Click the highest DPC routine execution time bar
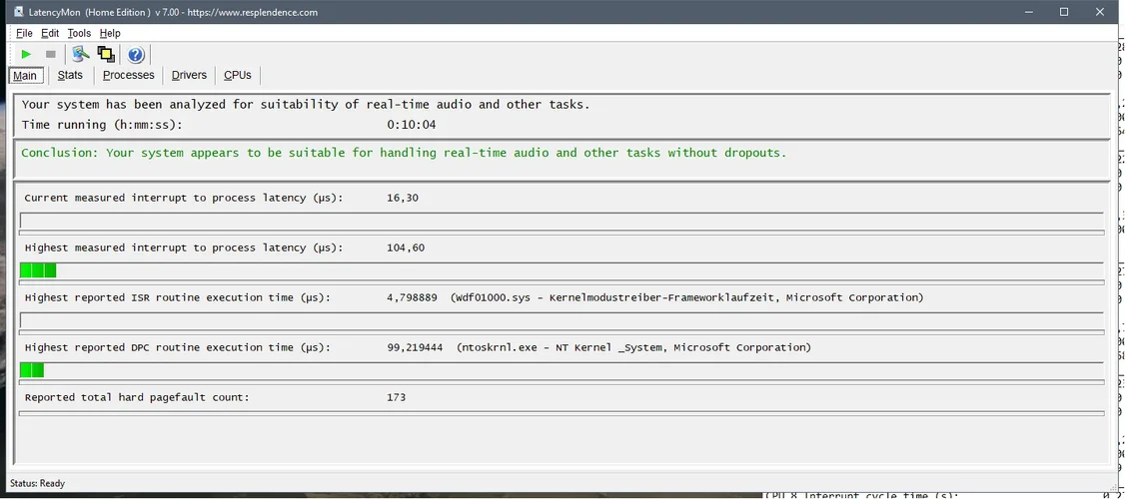 tap(32, 370)
